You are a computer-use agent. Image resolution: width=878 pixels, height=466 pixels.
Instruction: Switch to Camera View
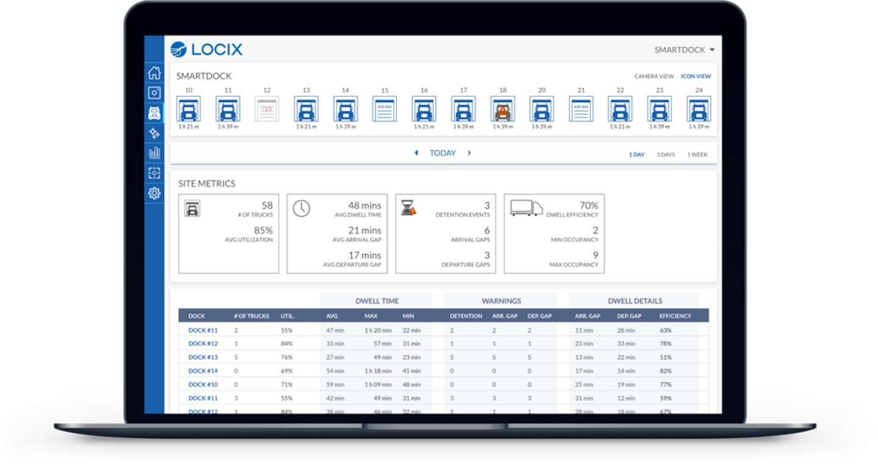click(x=655, y=76)
